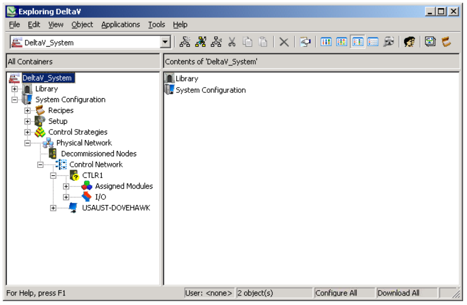Click the recipe book icon at toolbar end

[x=446, y=42]
